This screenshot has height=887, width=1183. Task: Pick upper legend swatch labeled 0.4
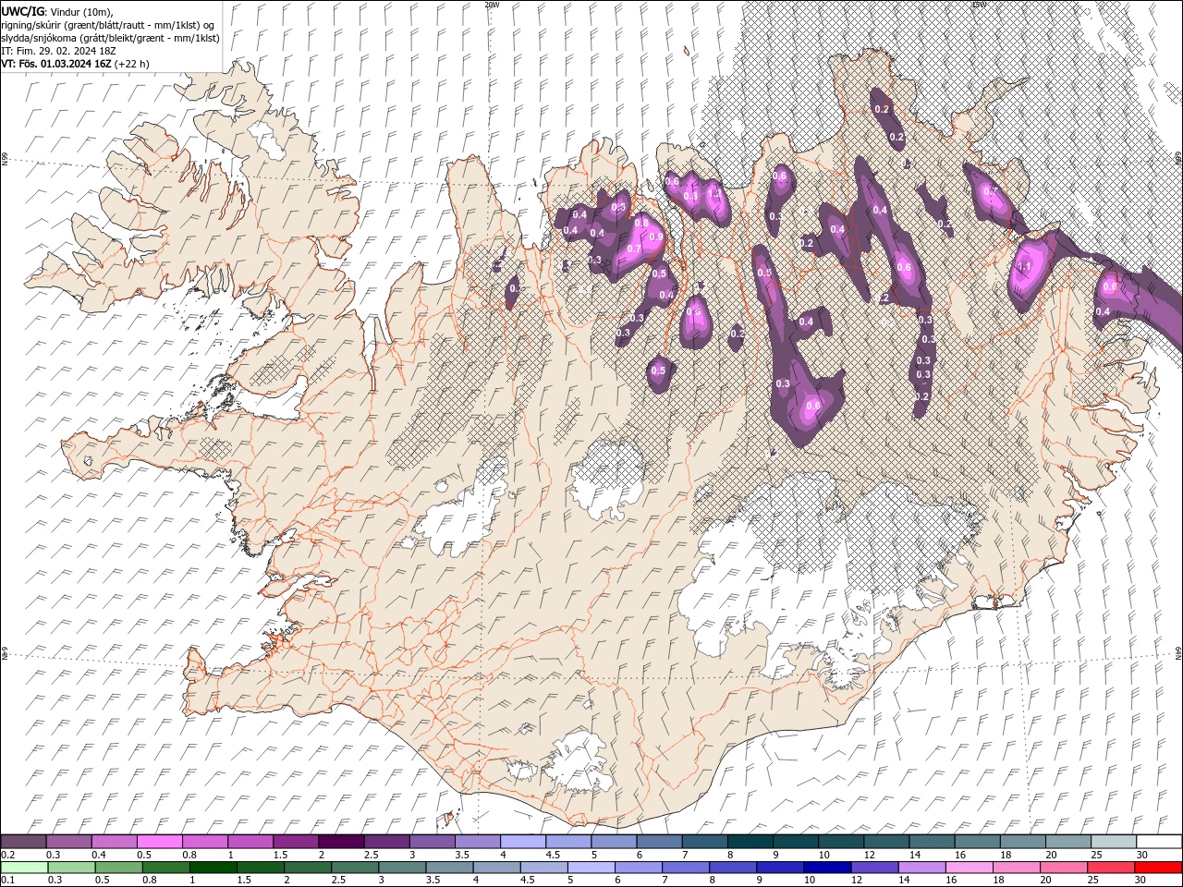pyautogui.click(x=114, y=842)
